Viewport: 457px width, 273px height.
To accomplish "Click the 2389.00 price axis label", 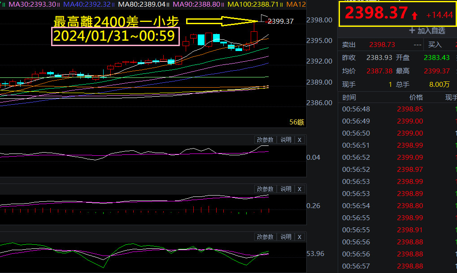I will tap(319, 82).
